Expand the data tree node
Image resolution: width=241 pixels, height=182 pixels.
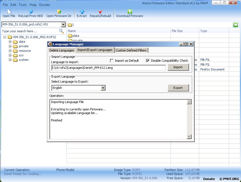(x=10, y=42)
